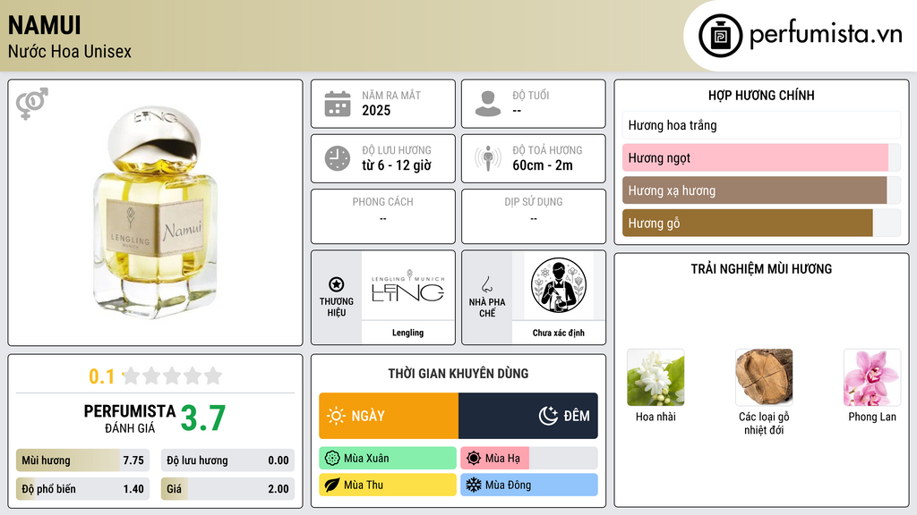Select the dark Đêm nighttime segment
Viewport: 917px width, 515px height.
pyautogui.click(x=528, y=416)
